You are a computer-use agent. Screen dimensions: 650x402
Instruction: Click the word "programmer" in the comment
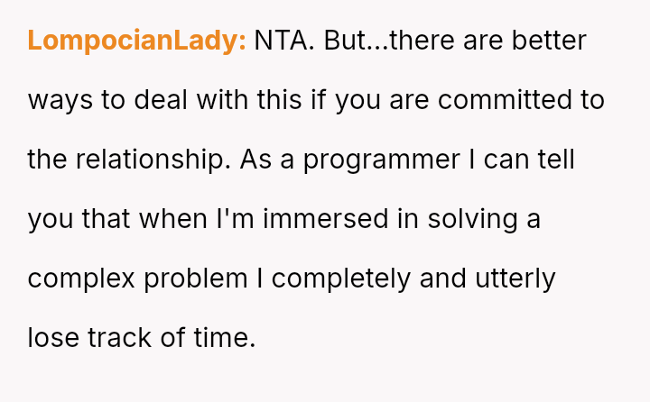[x=381, y=160]
